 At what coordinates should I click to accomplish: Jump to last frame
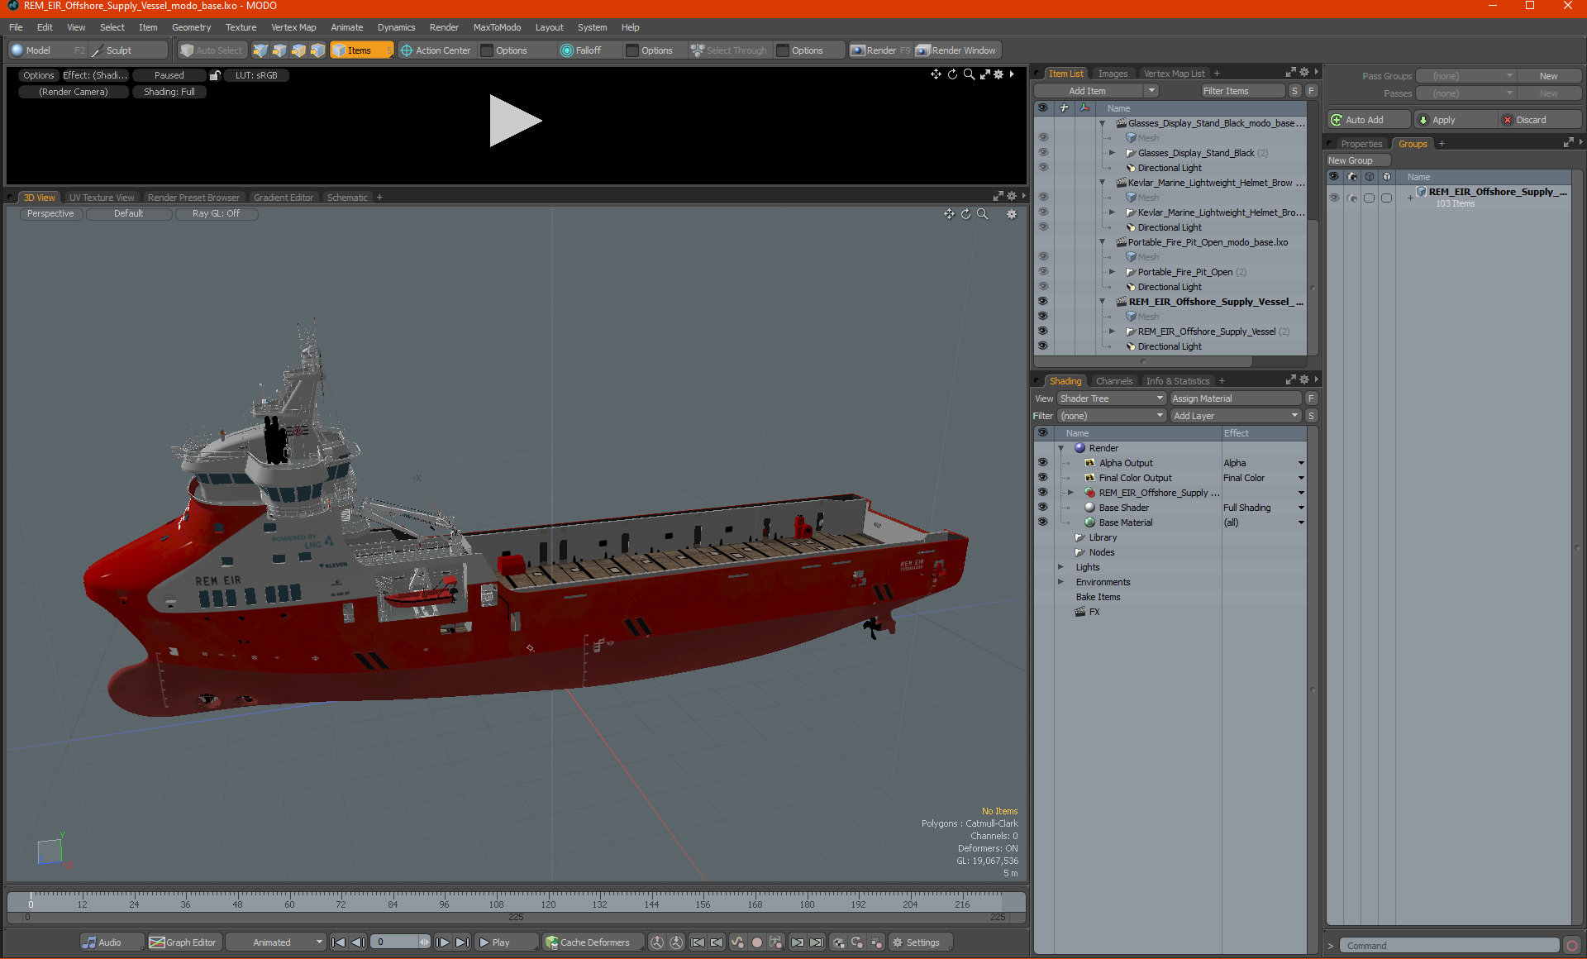coord(462,942)
